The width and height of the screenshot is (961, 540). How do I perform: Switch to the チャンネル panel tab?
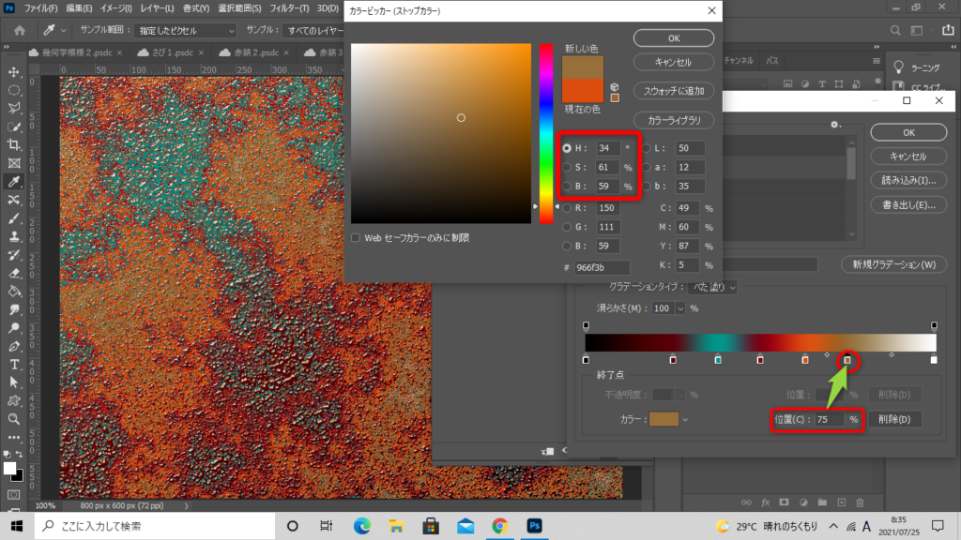739,61
